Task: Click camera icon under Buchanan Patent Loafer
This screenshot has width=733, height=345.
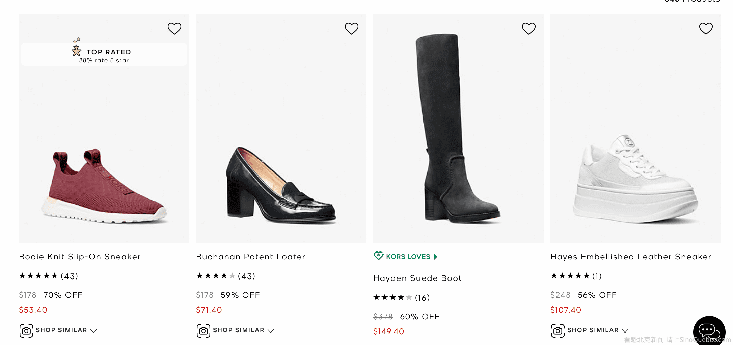Action: pos(203,331)
